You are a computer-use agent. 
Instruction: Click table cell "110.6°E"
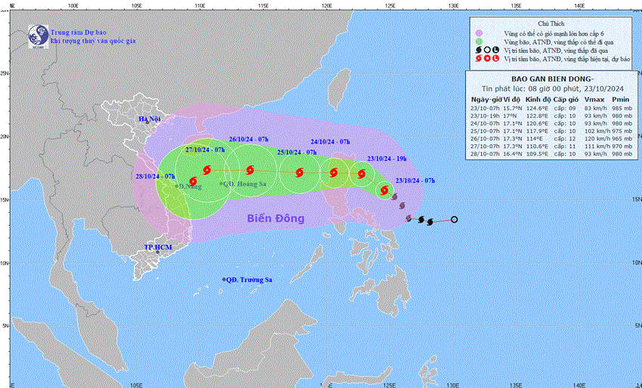pyautogui.click(x=538, y=146)
